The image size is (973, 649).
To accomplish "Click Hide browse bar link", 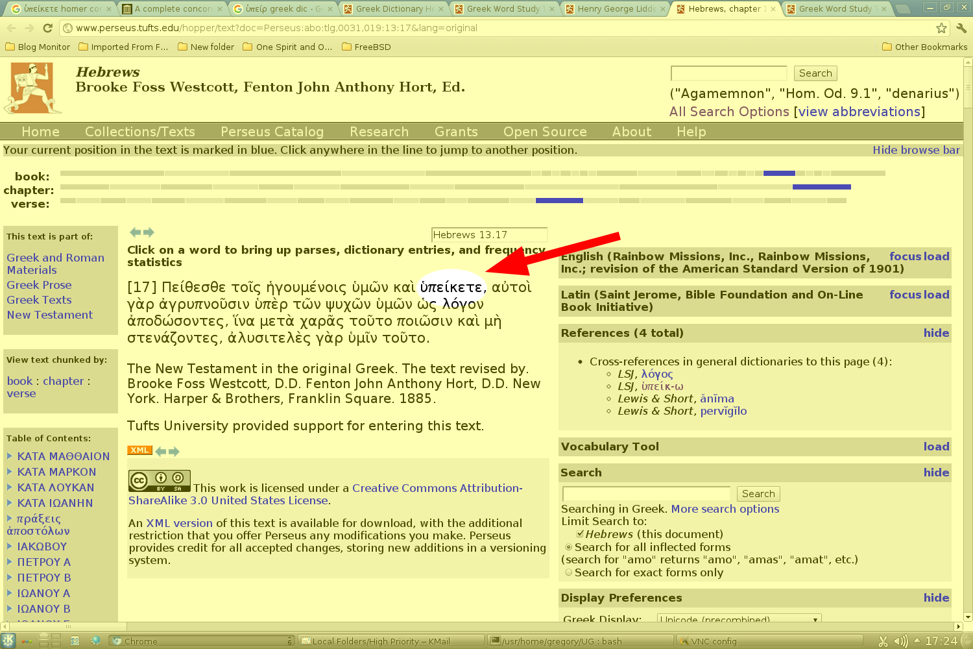I will click(916, 150).
